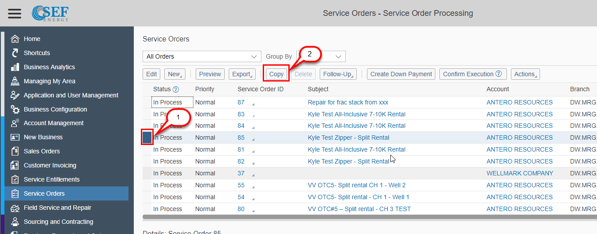
Task: Open VV OTC5- Split rental CH 1 - Well 2
Action: pos(357,185)
